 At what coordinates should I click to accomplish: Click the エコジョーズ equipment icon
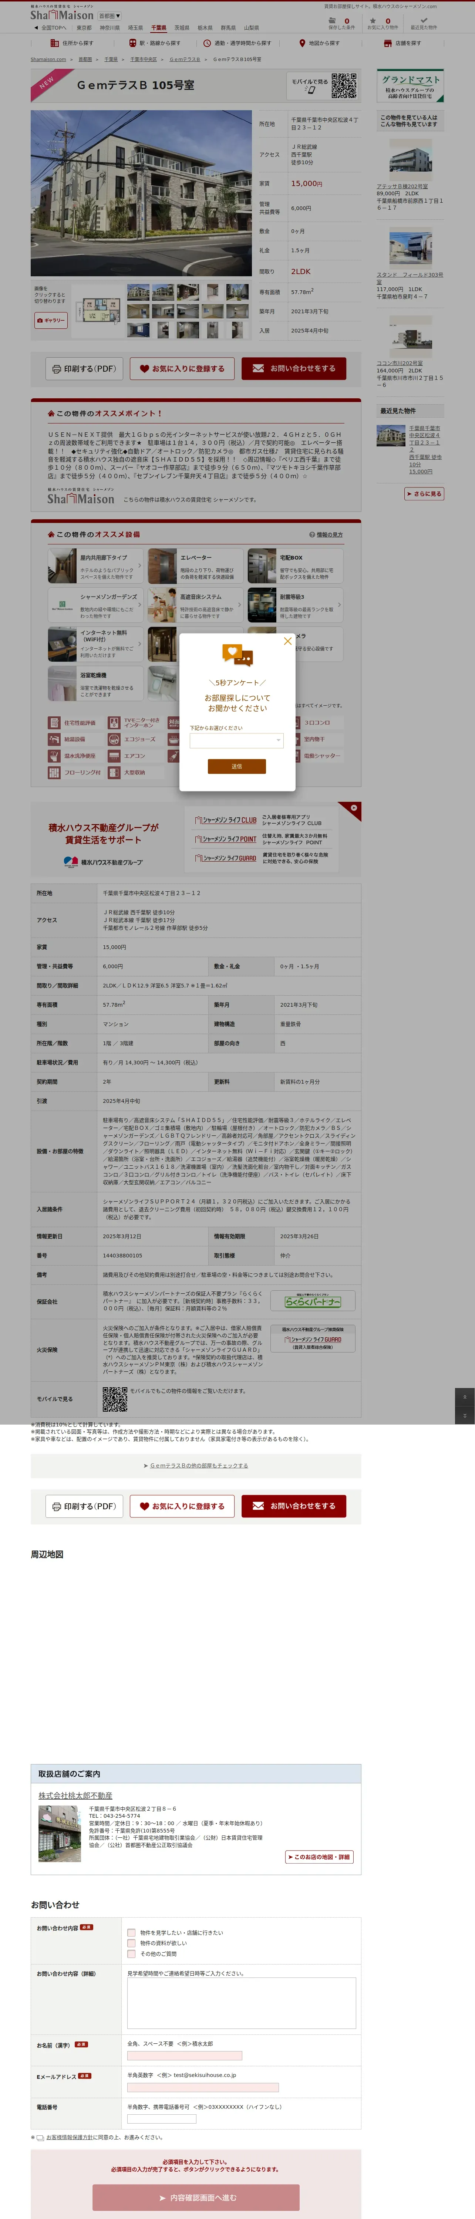click(x=114, y=739)
